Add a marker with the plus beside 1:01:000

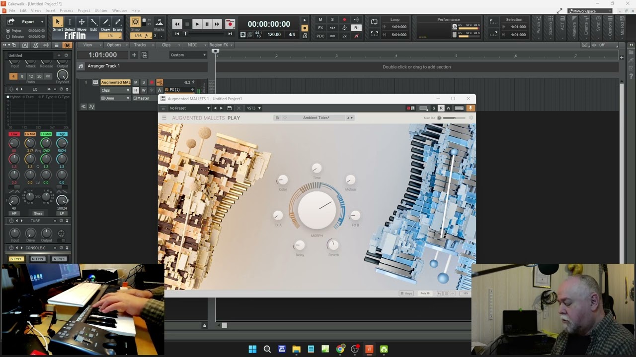click(x=134, y=55)
